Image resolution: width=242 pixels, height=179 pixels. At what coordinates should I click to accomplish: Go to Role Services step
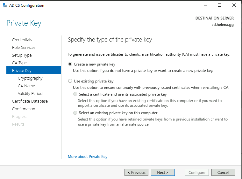pos(24,48)
